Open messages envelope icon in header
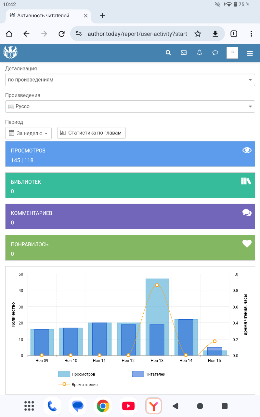260x417 pixels. pyautogui.click(x=184, y=53)
